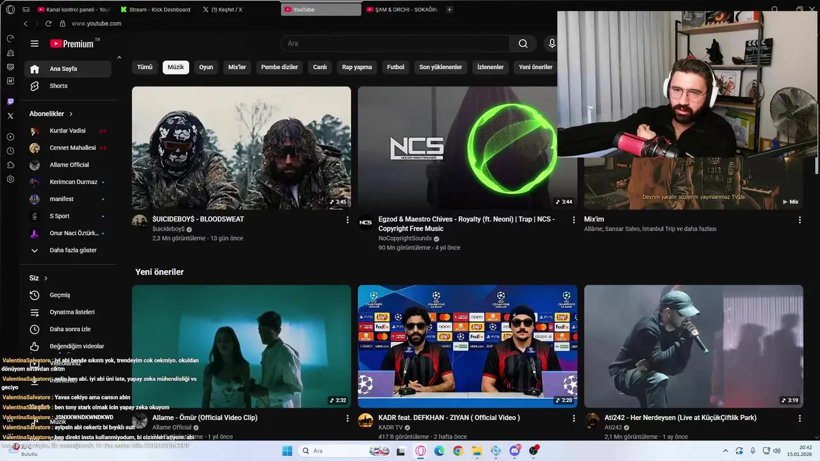
Task: Expand the Abonelikler section chevron
Action: (71, 113)
